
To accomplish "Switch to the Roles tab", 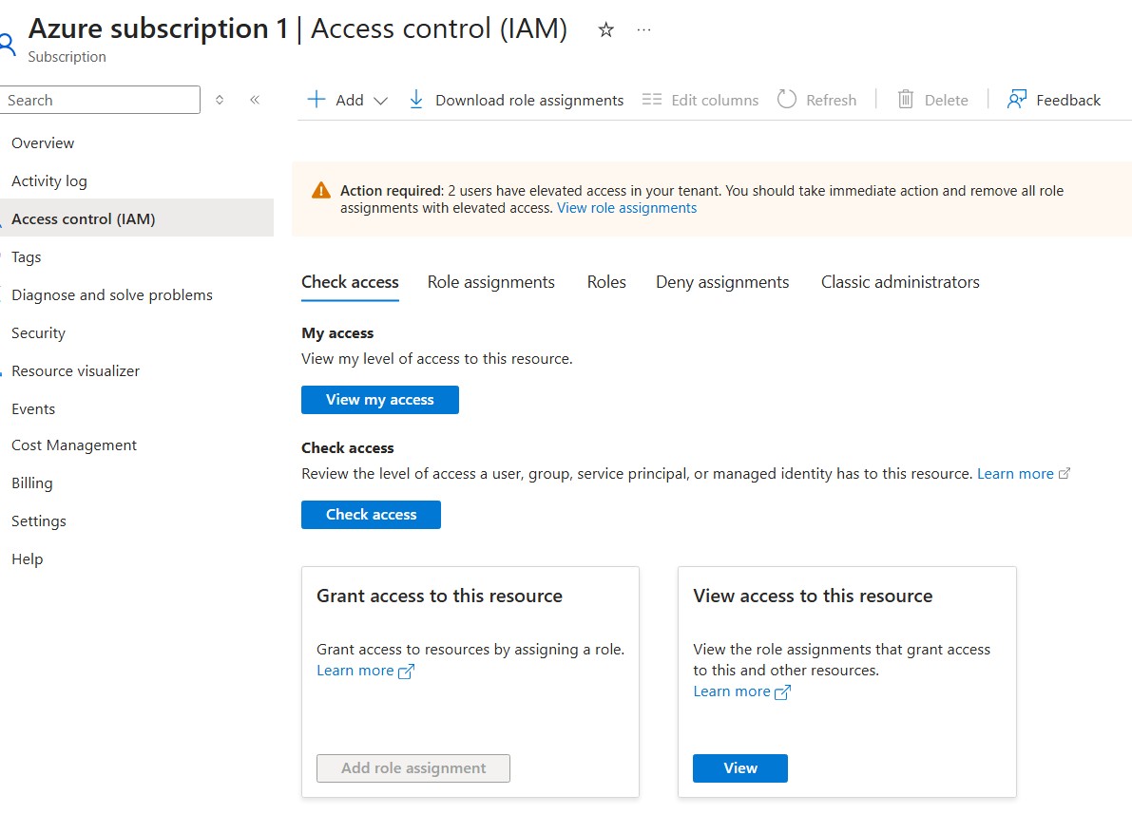I will click(x=606, y=282).
